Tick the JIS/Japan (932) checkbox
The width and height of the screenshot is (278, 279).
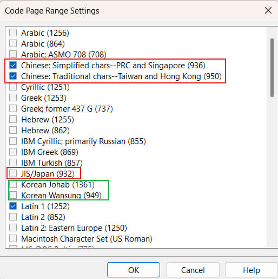(13, 174)
